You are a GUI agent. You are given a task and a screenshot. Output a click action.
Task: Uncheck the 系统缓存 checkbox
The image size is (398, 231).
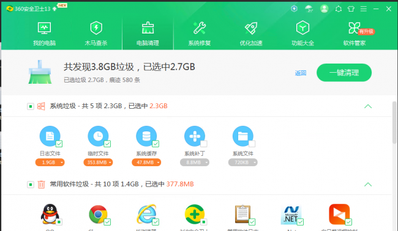[156, 144]
